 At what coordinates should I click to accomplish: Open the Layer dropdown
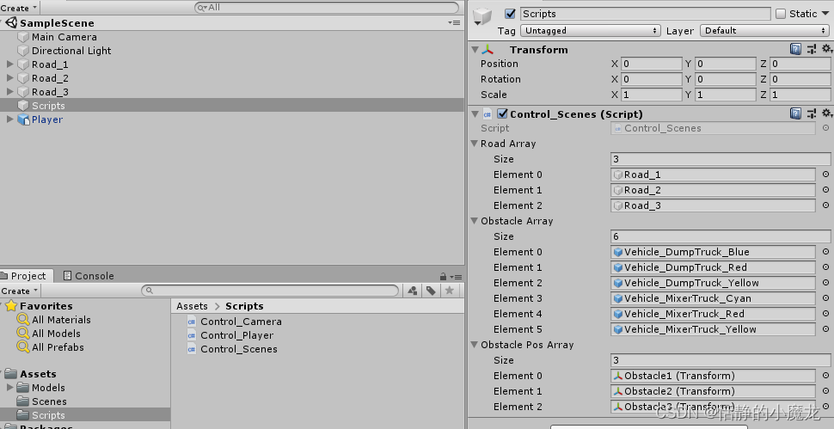765,31
